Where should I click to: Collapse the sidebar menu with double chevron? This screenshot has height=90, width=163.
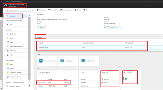[33, 10]
